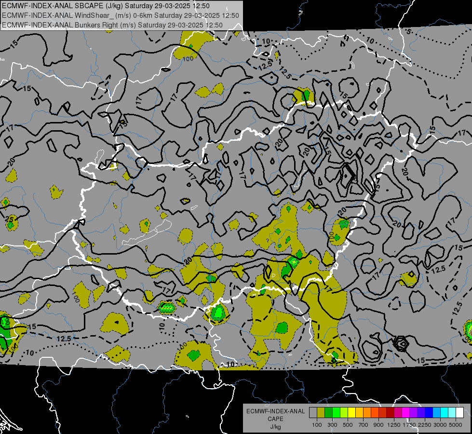Select the pure blue legend swatch
This screenshot has width=472, height=434.
point(429,413)
